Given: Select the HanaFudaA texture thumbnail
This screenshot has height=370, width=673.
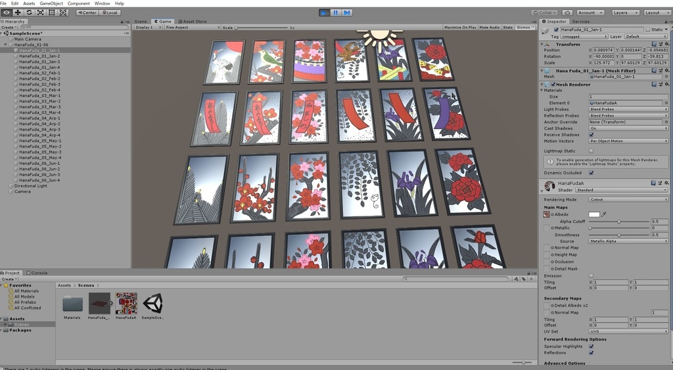Looking at the screenshot, I should point(126,303).
